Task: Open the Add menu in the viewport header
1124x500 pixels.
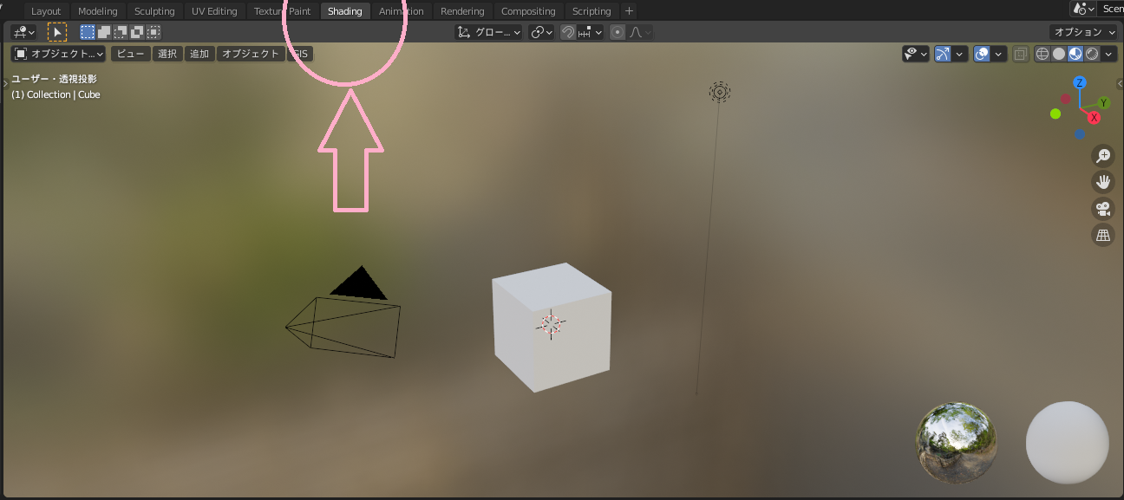Action: tap(199, 53)
